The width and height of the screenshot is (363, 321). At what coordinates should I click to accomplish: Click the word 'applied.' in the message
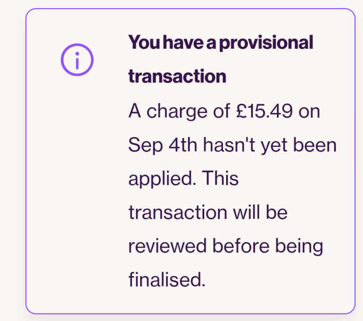tap(163, 179)
